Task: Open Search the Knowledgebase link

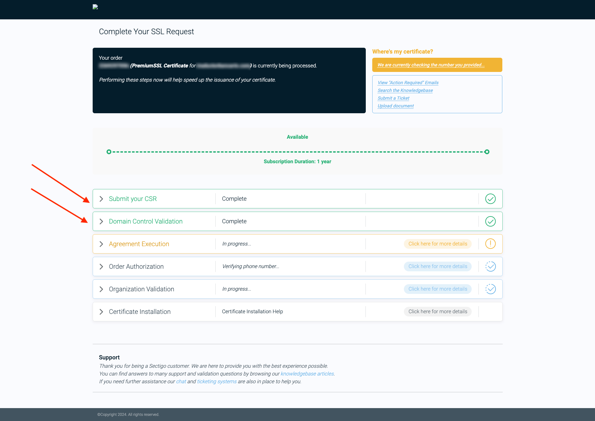Action: pos(405,90)
